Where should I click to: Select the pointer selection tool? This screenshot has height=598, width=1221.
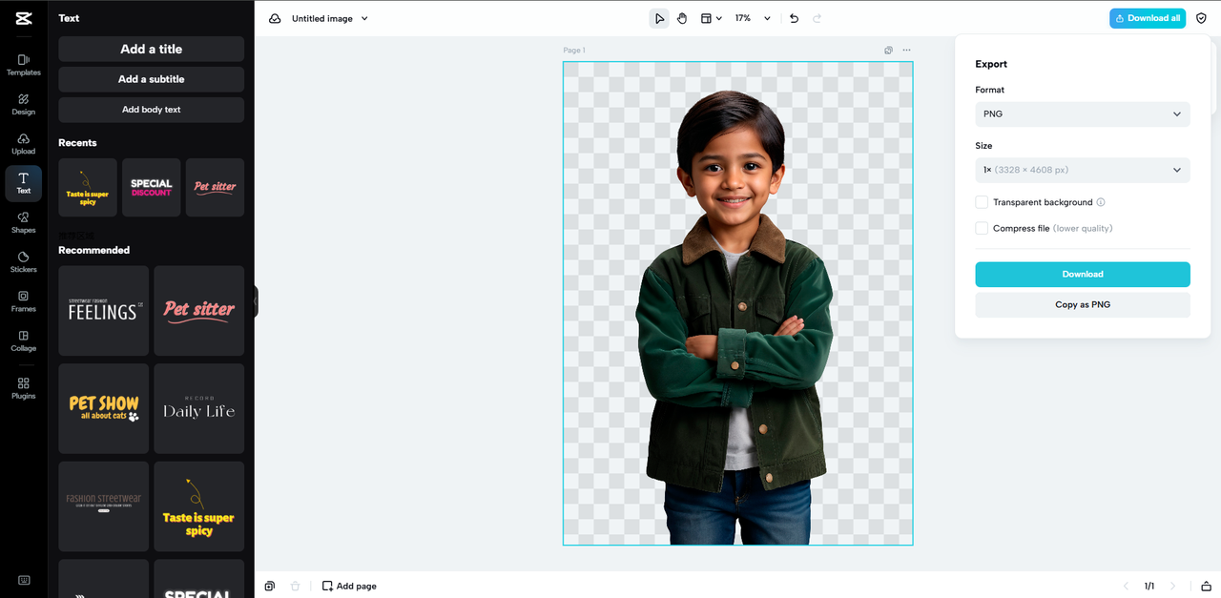coord(659,18)
